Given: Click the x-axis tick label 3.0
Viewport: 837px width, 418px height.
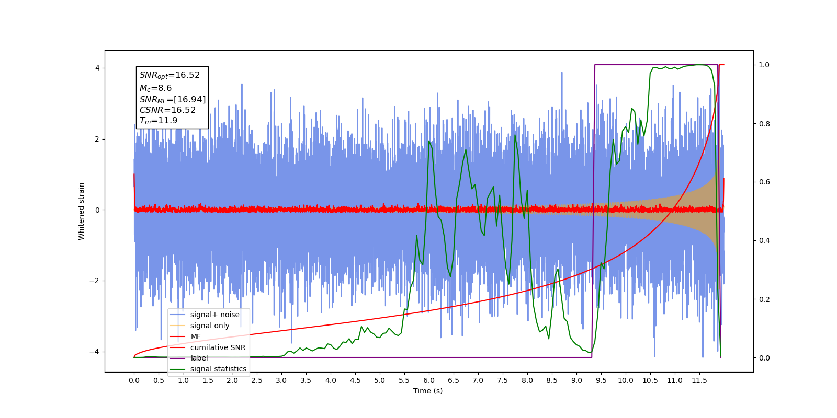Looking at the screenshot, I should coord(281,380).
